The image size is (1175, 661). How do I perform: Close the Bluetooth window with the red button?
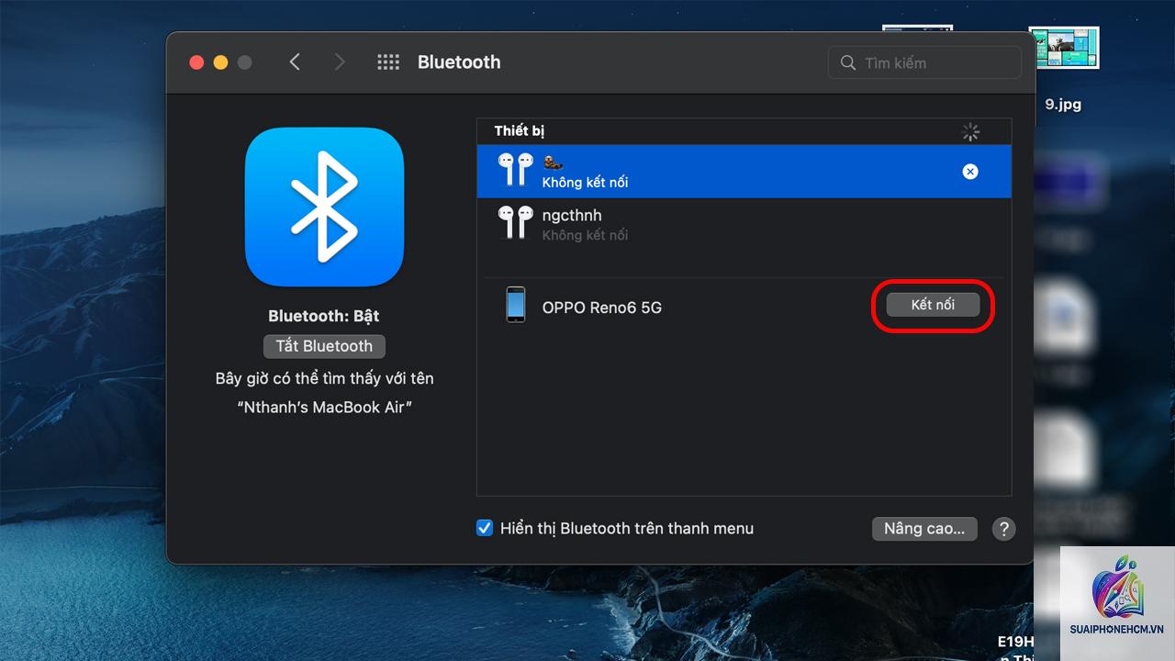pyautogui.click(x=196, y=62)
